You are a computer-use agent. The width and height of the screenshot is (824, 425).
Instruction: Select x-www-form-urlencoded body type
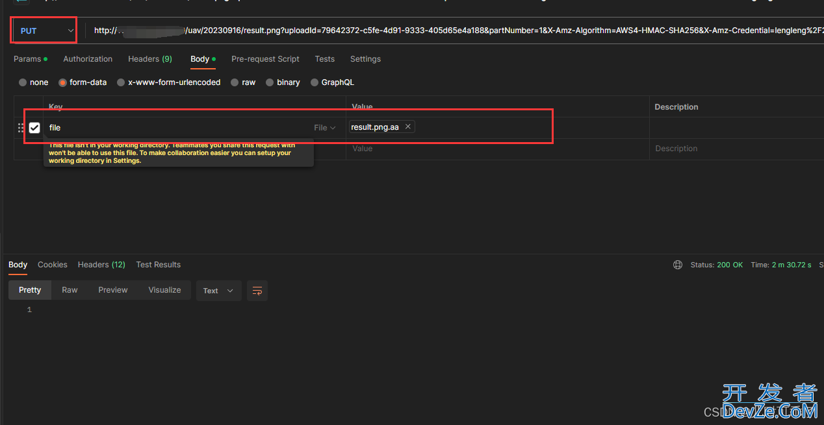pyautogui.click(x=168, y=82)
